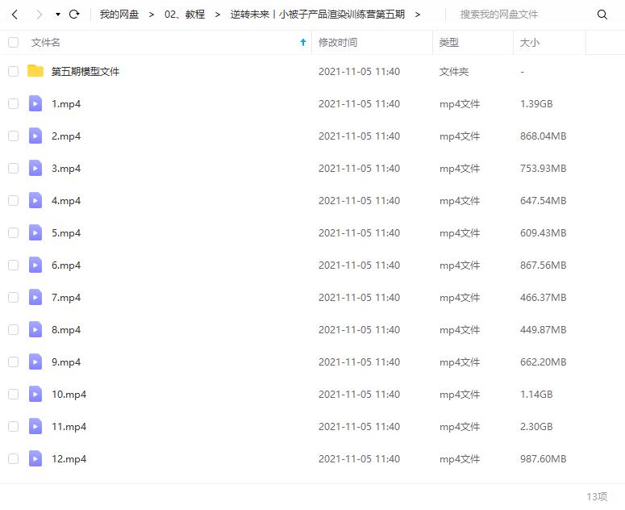Click the search magnifier icon
The width and height of the screenshot is (625, 510).
tap(602, 15)
